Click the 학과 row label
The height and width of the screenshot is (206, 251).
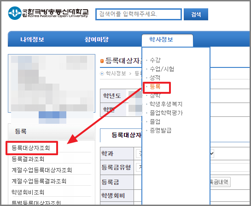point(107,153)
